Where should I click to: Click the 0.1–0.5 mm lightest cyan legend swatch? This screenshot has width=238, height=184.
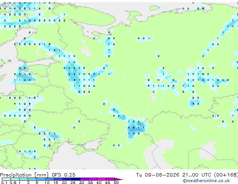6,179
